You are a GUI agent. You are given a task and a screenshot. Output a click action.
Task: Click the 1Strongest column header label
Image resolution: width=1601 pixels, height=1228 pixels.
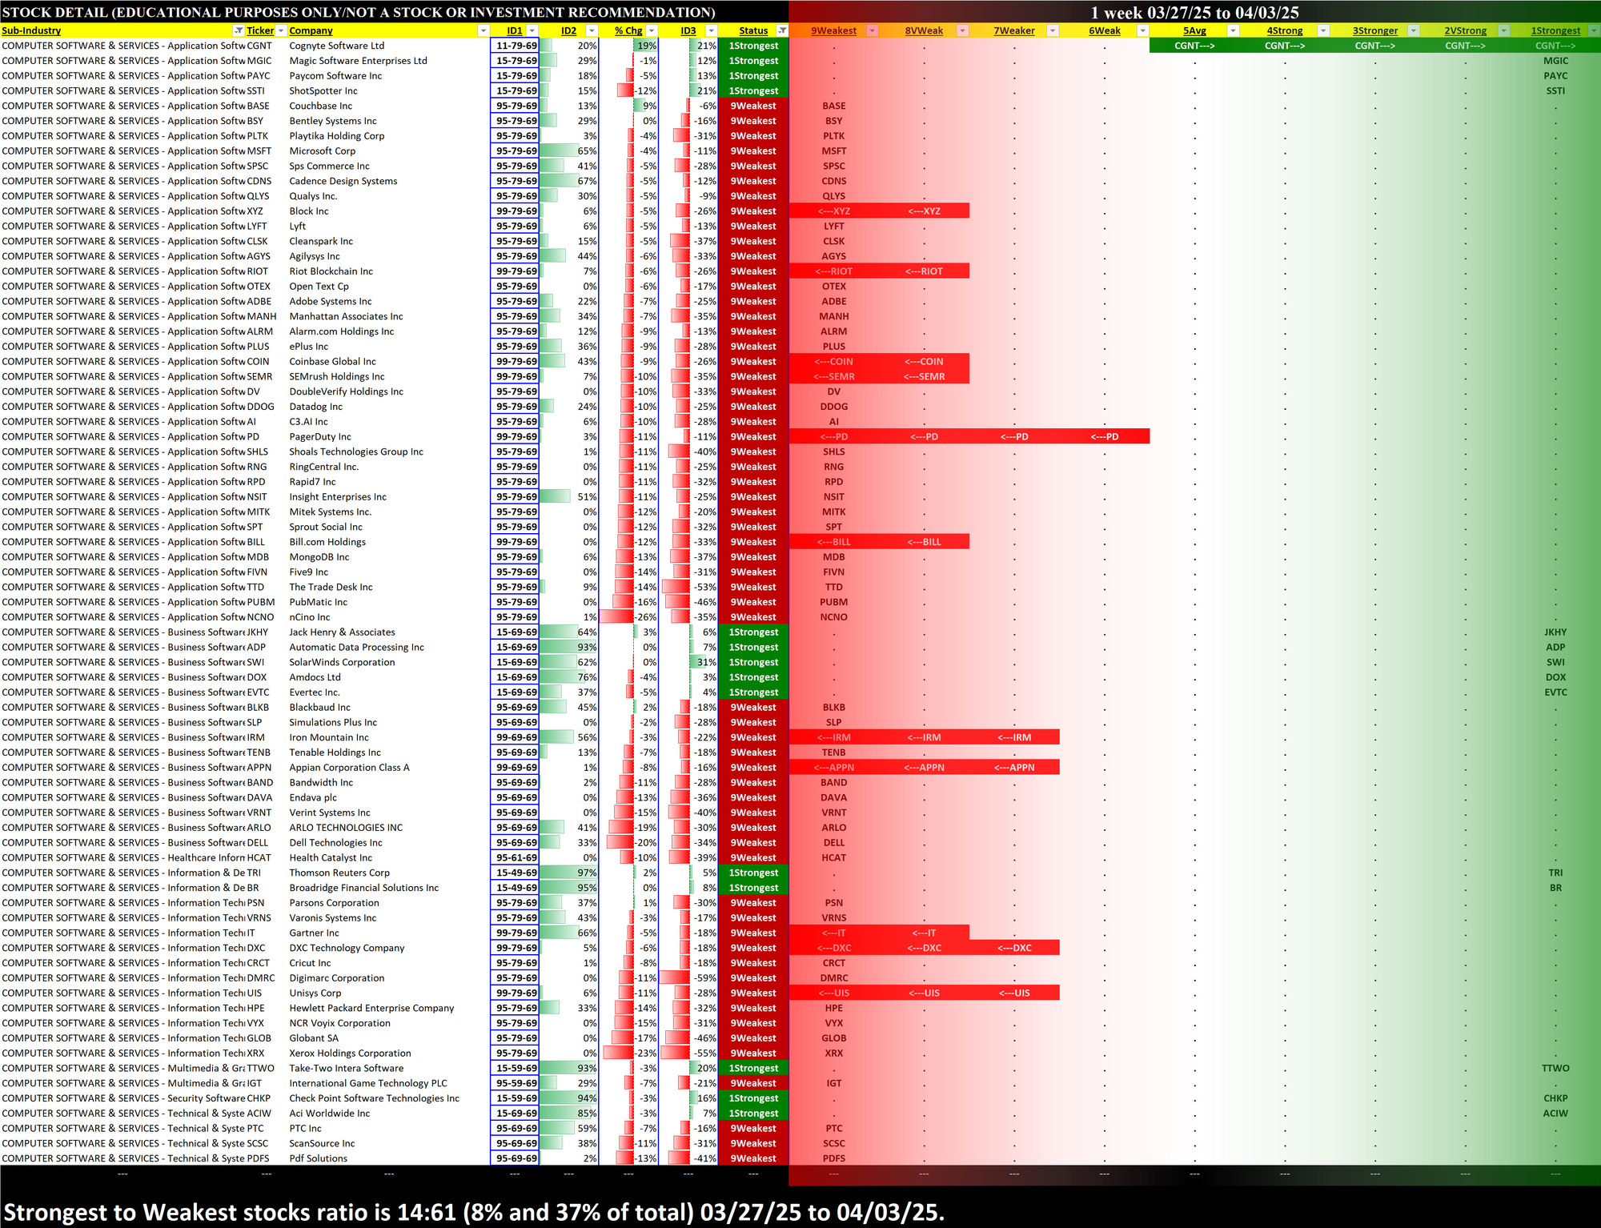(1555, 30)
